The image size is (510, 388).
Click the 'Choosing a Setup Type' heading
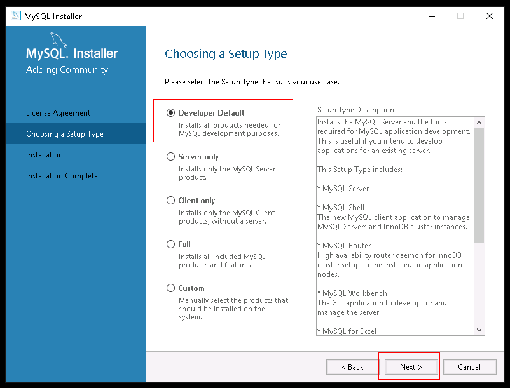click(x=226, y=54)
